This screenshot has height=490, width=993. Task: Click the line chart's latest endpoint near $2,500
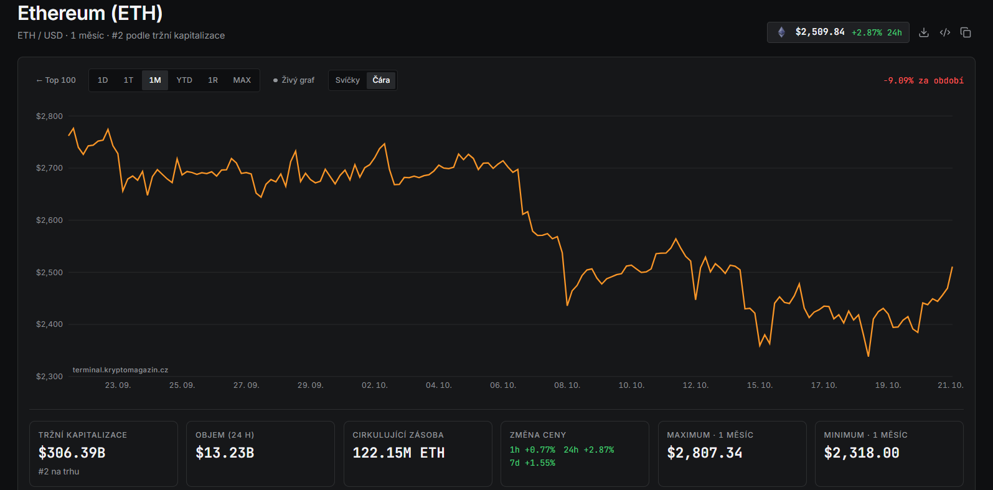pyautogui.click(x=952, y=267)
